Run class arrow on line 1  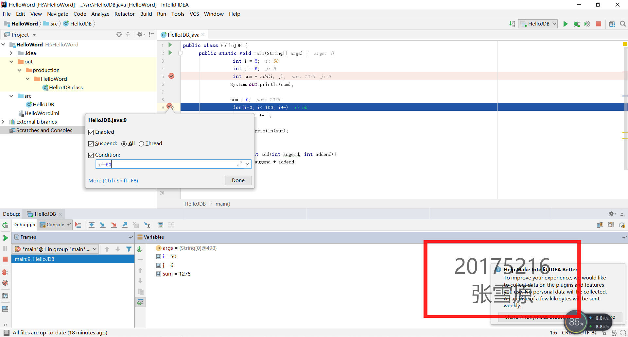tap(170, 45)
